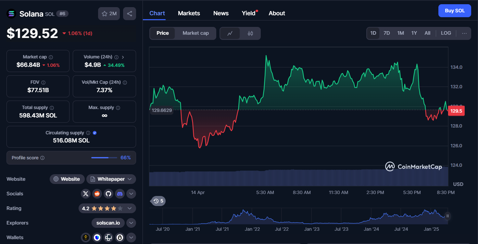Click the Buy SOL button
This screenshot has width=478, height=244.
coord(455,11)
